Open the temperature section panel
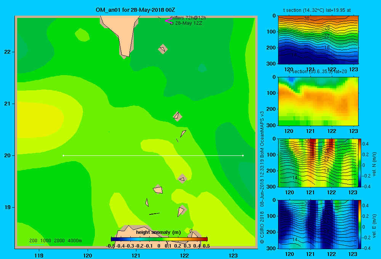 point(318,40)
